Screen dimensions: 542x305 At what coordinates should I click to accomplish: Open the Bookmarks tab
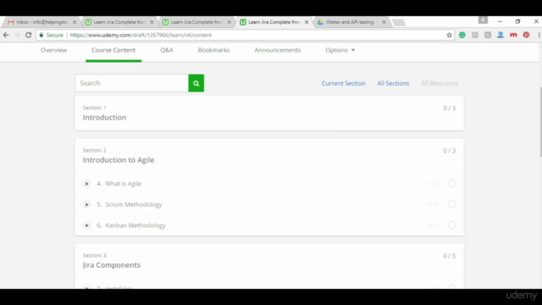tap(213, 50)
